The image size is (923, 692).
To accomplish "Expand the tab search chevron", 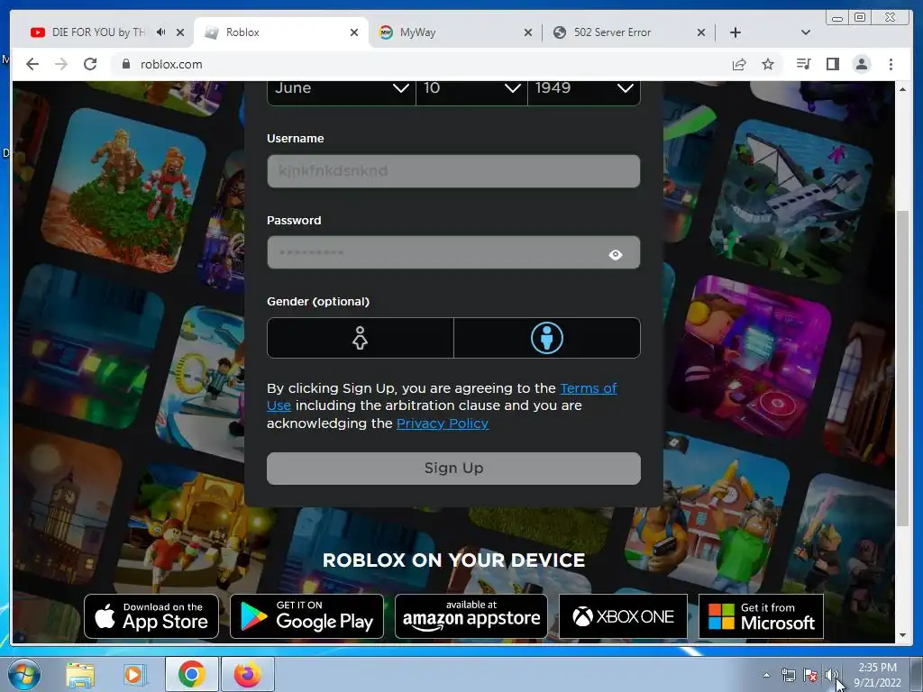I will click(806, 32).
